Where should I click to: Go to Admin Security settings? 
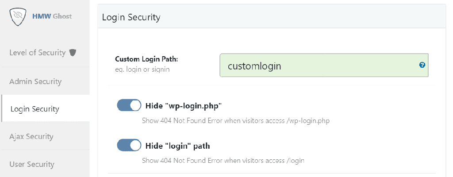pos(35,81)
